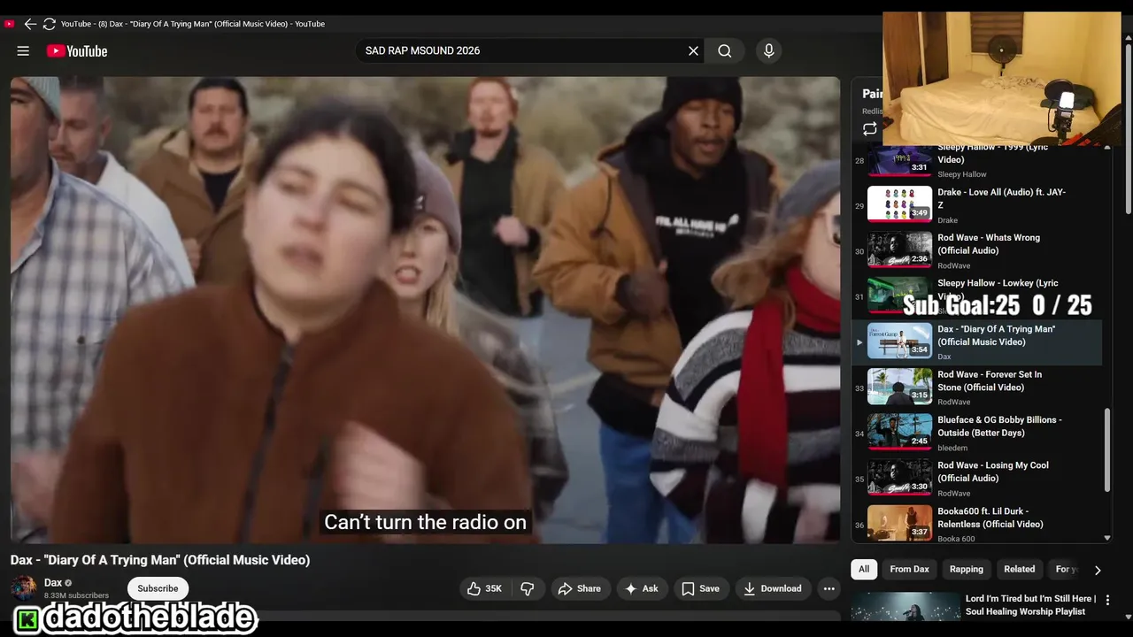Play Booka600 Relentless thumbnail
The height and width of the screenshot is (637, 1133).
(899, 522)
